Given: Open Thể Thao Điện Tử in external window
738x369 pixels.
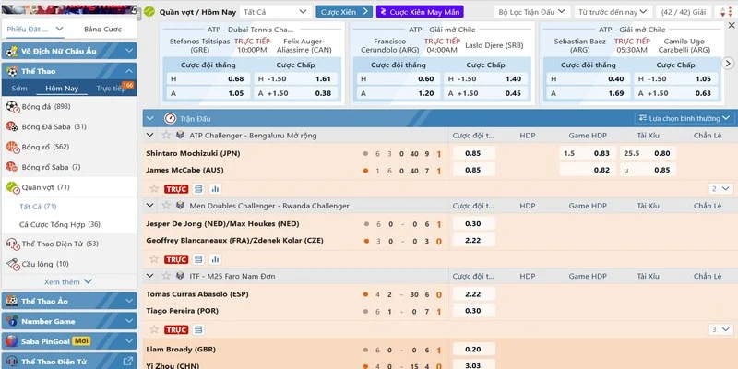Looking at the screenshot, I should [x=129, y=361].
